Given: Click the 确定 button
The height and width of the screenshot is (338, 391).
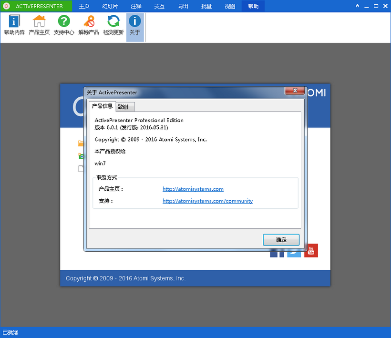Looking at the screenshot, I should [281, 239].
